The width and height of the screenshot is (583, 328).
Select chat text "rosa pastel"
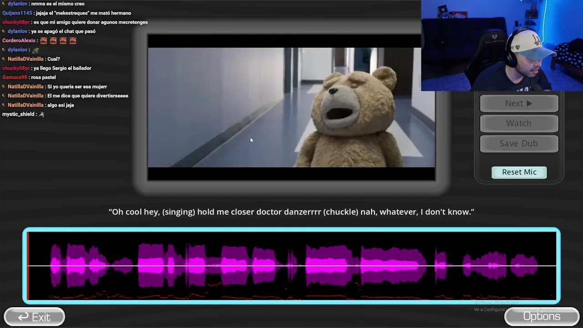[x=43, y=77]
